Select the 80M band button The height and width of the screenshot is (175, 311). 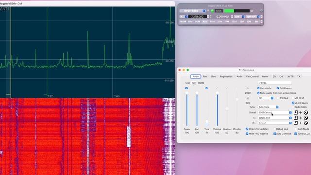coord(190,21)
